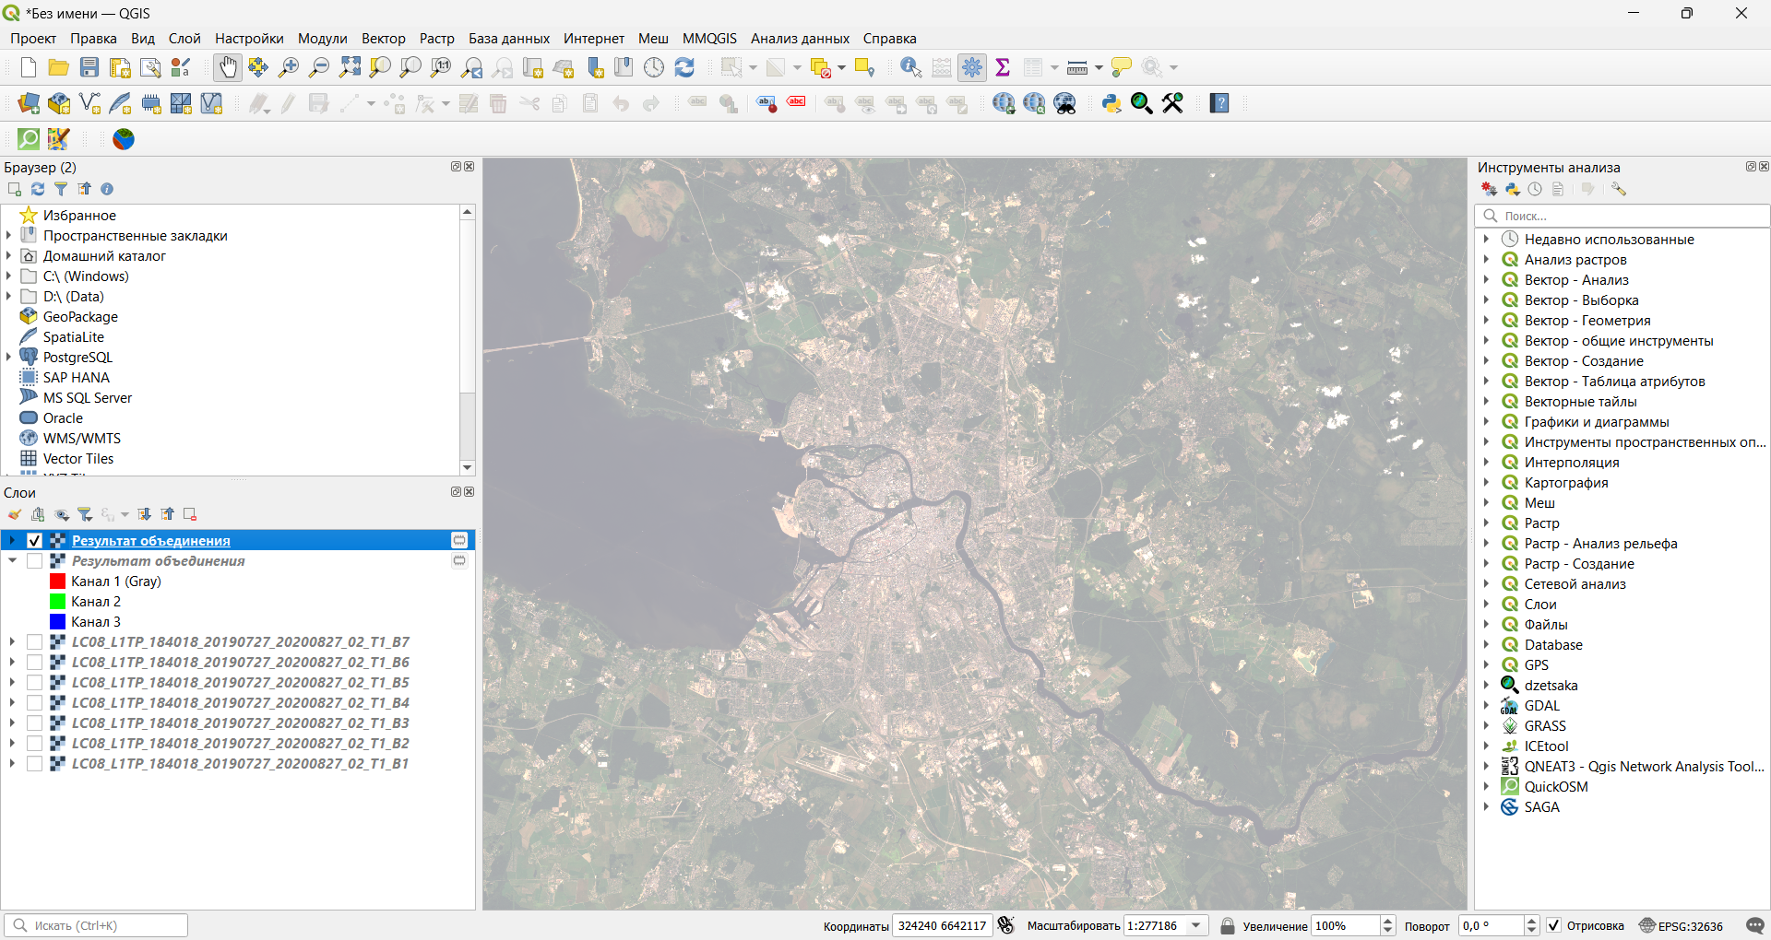Open the Python console icon
The width and height of the screenshot is (1771, 940).
click(1111, 103)
